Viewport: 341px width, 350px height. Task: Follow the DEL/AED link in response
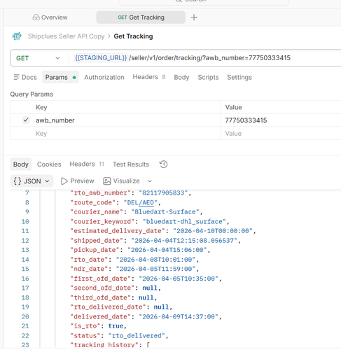pyautogui.click(x=141, y=202)
